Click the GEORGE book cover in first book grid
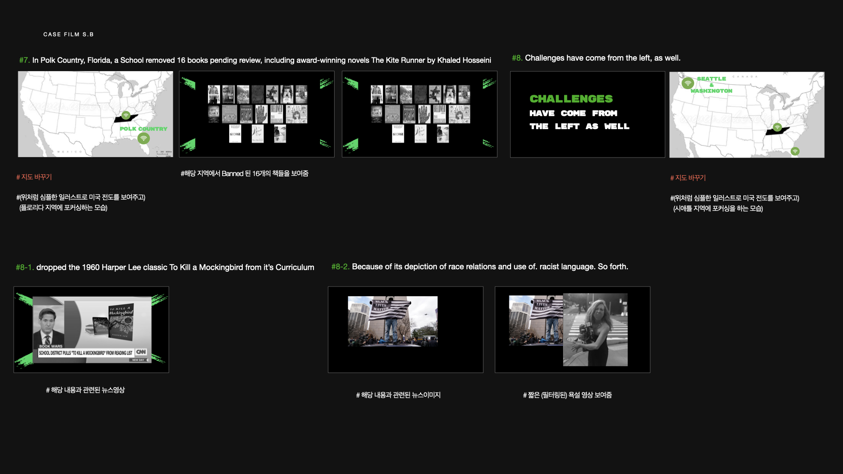This screenshot has height=474, width=843. [x=235, y=134]
